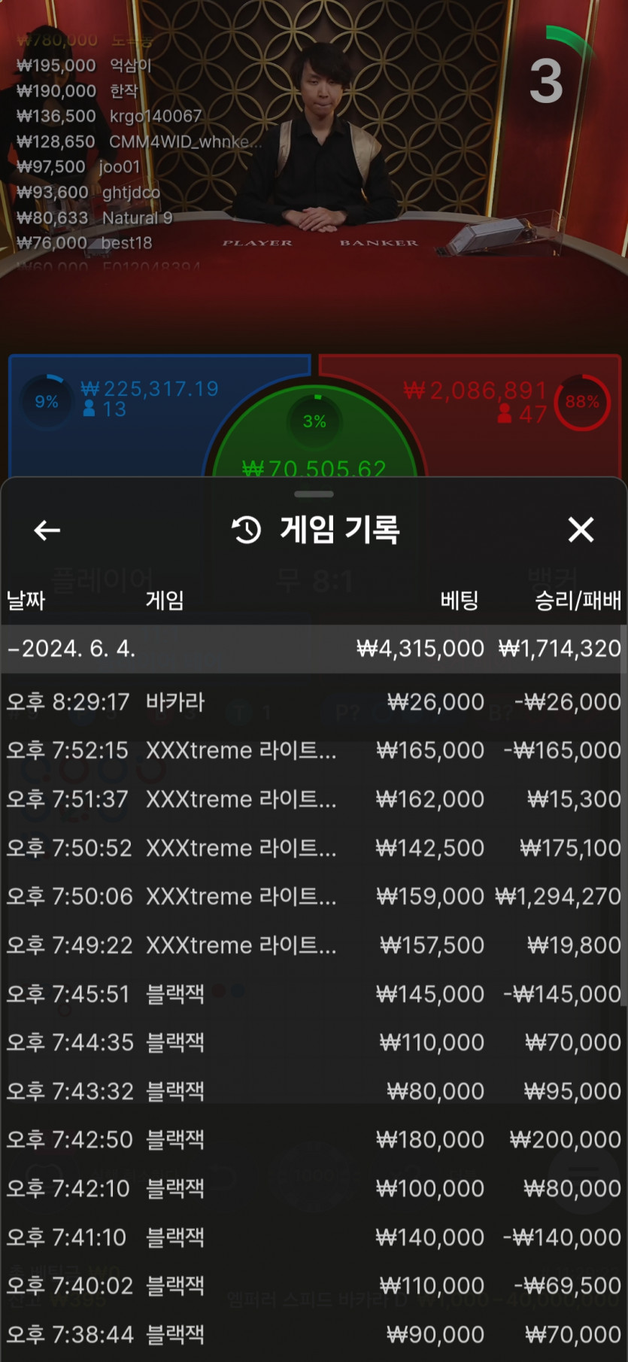
Task: Click the -₩69,500 loss amount
Action: coord(567,1285)
